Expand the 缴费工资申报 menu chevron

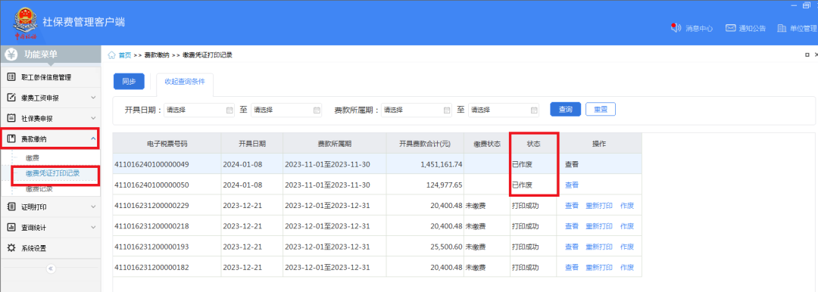pos(93,98)
